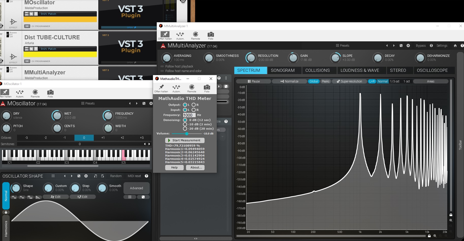Open the MMultiAnalyzer Presets menu

point(343,46)
